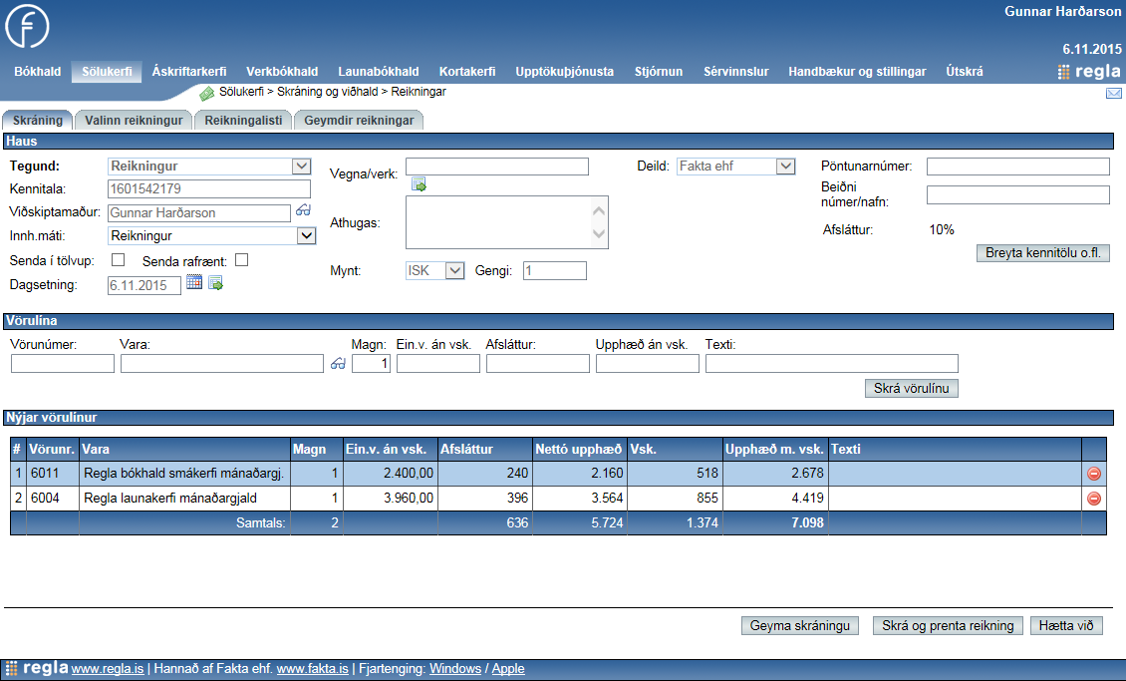Switch to the Reikningalisti tab
This screenshot has width=1126, height=681.
243,121
